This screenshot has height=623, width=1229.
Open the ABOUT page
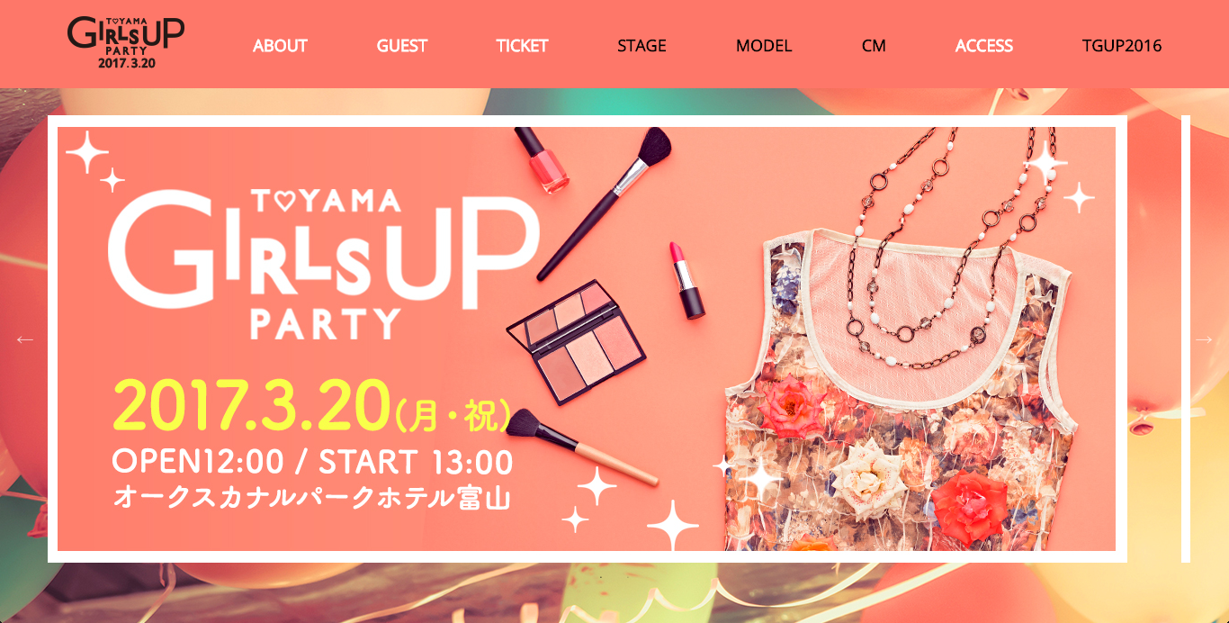pos(280,46)
